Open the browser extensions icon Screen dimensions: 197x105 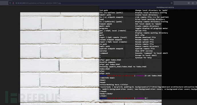click(193, 3)
